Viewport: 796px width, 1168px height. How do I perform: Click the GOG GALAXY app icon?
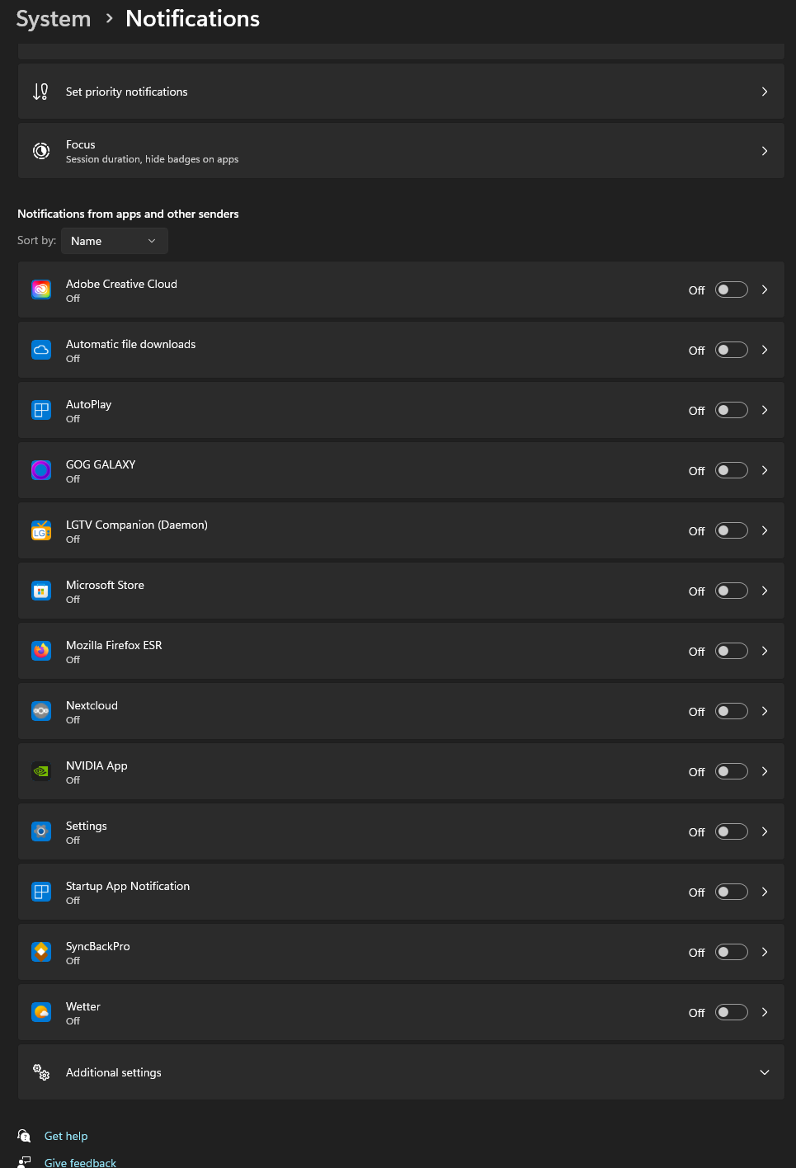41,470
